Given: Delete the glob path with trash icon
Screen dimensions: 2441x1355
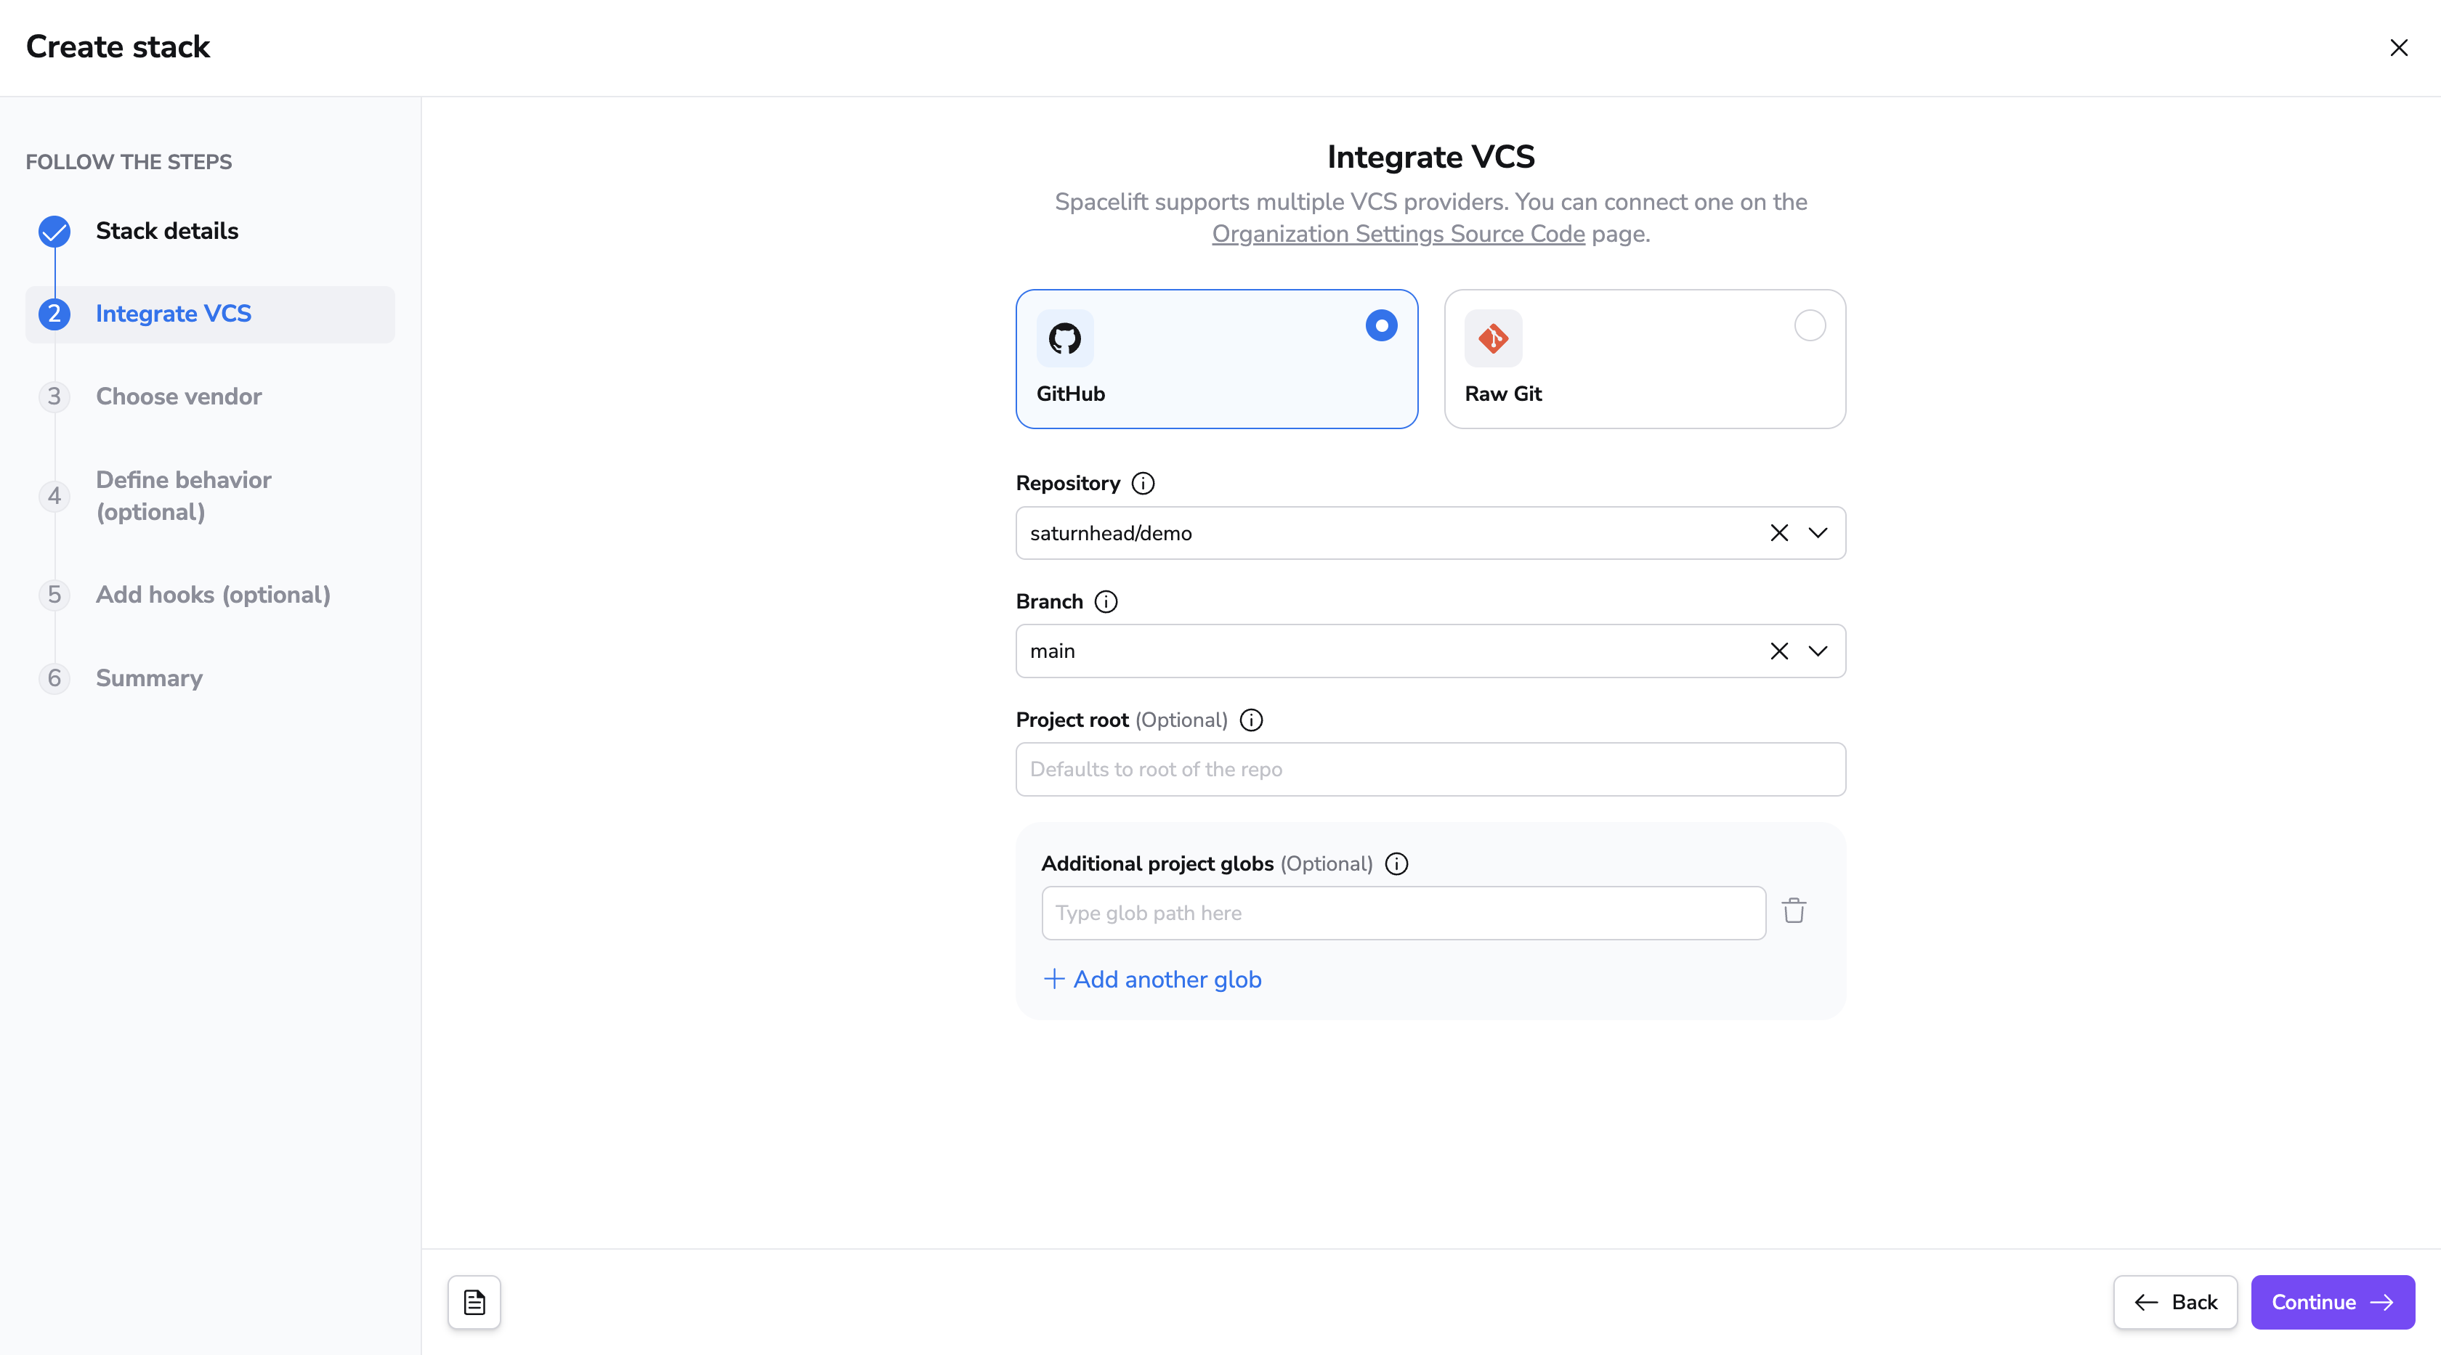Looking at the screenshot, I should pyautogui.click(x=1794, y=911).
